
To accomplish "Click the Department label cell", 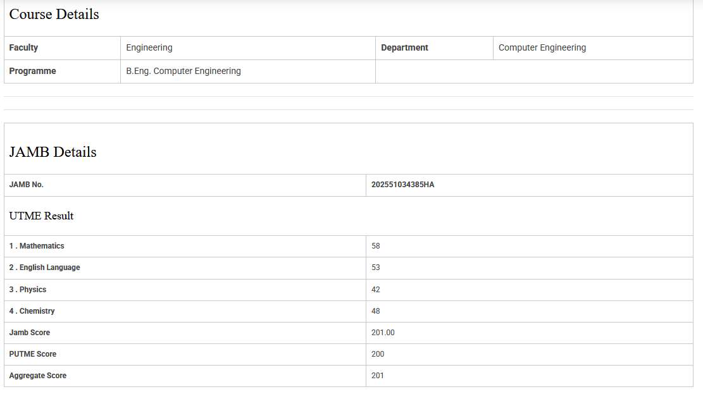I will pyautogui.click(x=405, y=47).
